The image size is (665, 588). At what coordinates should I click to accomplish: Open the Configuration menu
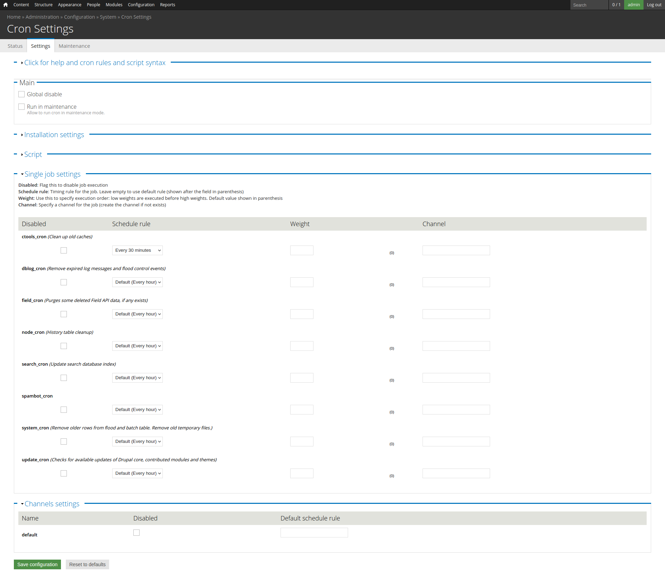click(141, 5)
